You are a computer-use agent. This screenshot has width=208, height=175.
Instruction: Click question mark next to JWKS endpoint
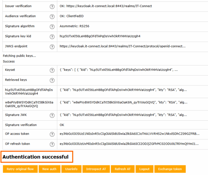[x=52, y=47]
